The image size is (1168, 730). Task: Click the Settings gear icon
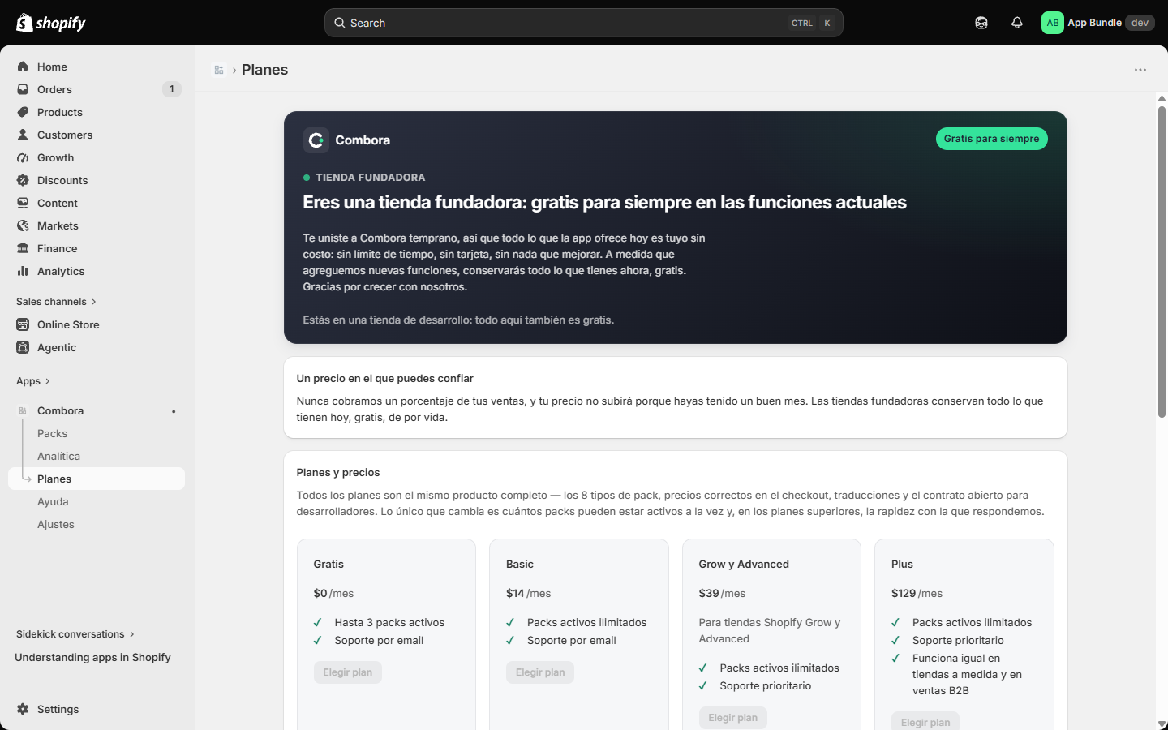[23, 709]
